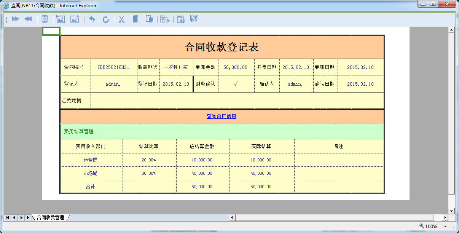Viewport: 459px width, 233px height.
Task: Click the 财务确认 label cell
Action: pos(206,84)
